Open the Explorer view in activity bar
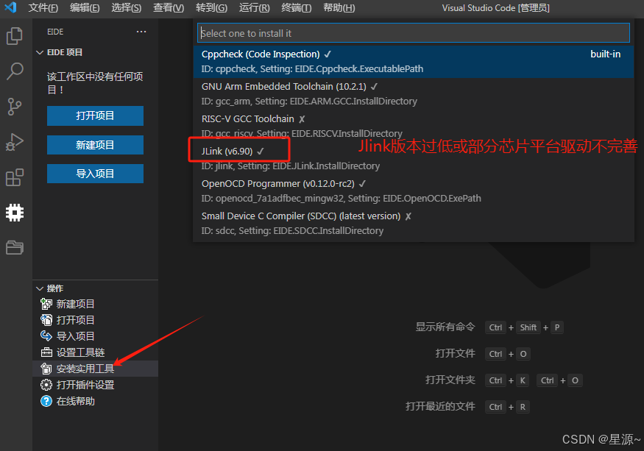The image size is (644, 451). (15, 36)
